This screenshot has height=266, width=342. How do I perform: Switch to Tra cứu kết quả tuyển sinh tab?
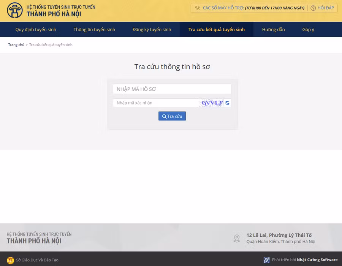tap(217, 30)
